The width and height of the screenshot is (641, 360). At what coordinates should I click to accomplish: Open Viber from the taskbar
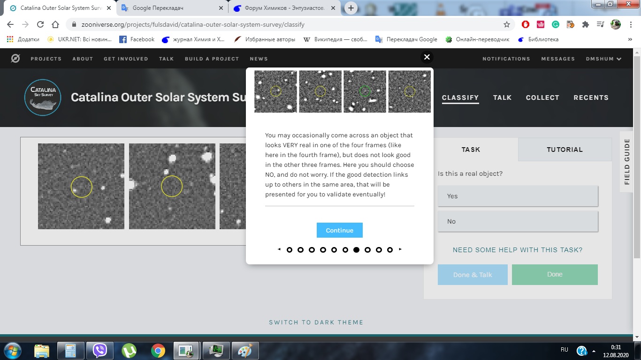pyautogui.click(x=99, y=350)
